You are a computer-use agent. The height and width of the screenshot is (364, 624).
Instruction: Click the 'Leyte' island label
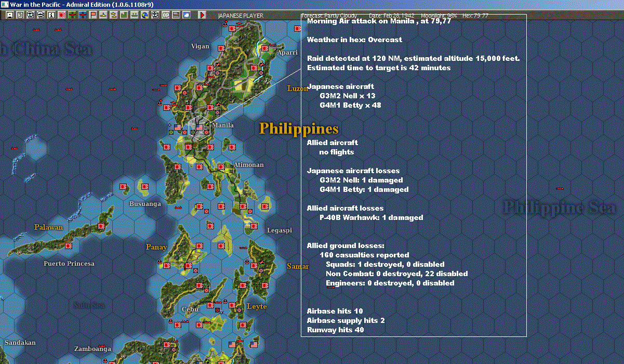point(257,306)
